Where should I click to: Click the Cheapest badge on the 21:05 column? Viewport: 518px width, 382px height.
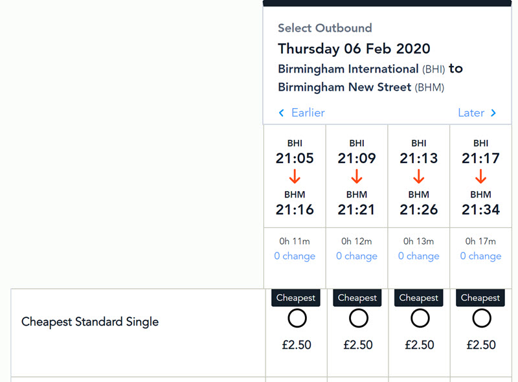point(296,298)
